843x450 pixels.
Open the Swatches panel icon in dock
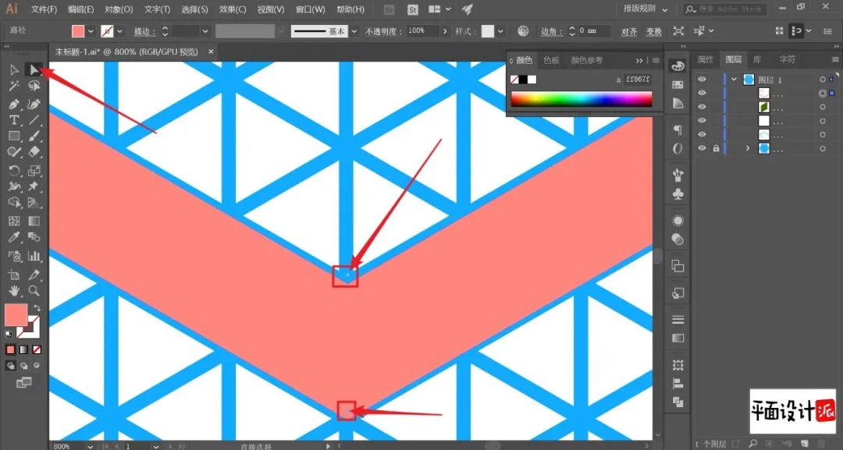coord(678,85)
